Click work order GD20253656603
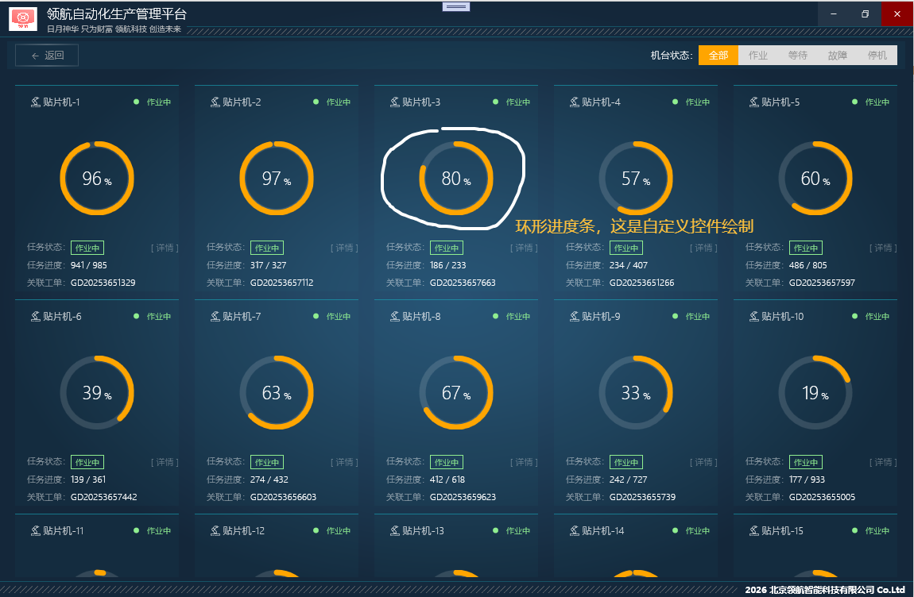 coord(283,498)
